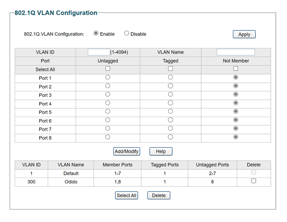Set Port 8 to Untagged
The width and height of the screenshot is (287, 222).
(x=108, y=137)
